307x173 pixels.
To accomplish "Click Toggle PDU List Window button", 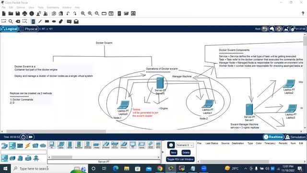I will pyautogui.click(x=180, y=159).
